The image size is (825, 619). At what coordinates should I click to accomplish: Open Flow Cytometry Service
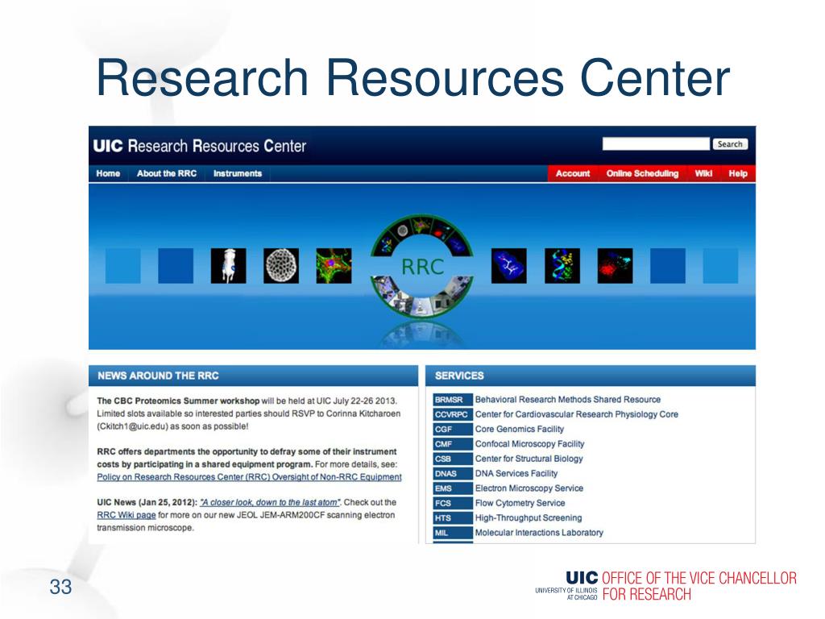(520, 503)
